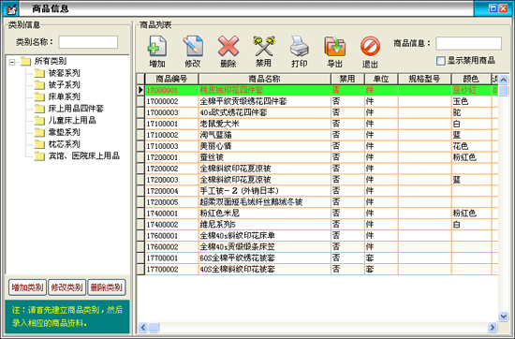Click the horizontal scrollbar right arrow
Viewport: 515px width, 339px height.
[492, 327]
